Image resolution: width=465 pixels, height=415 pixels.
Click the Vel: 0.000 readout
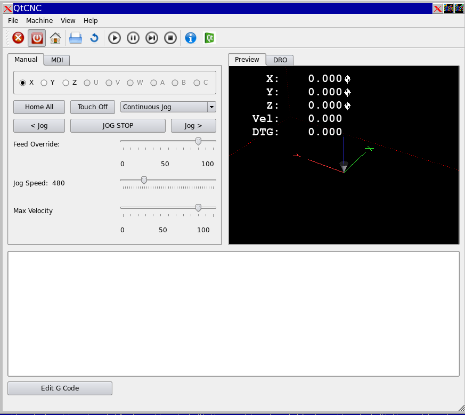297,119
